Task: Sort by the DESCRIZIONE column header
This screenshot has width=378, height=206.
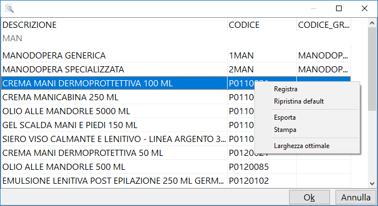Action: [114, 24]
